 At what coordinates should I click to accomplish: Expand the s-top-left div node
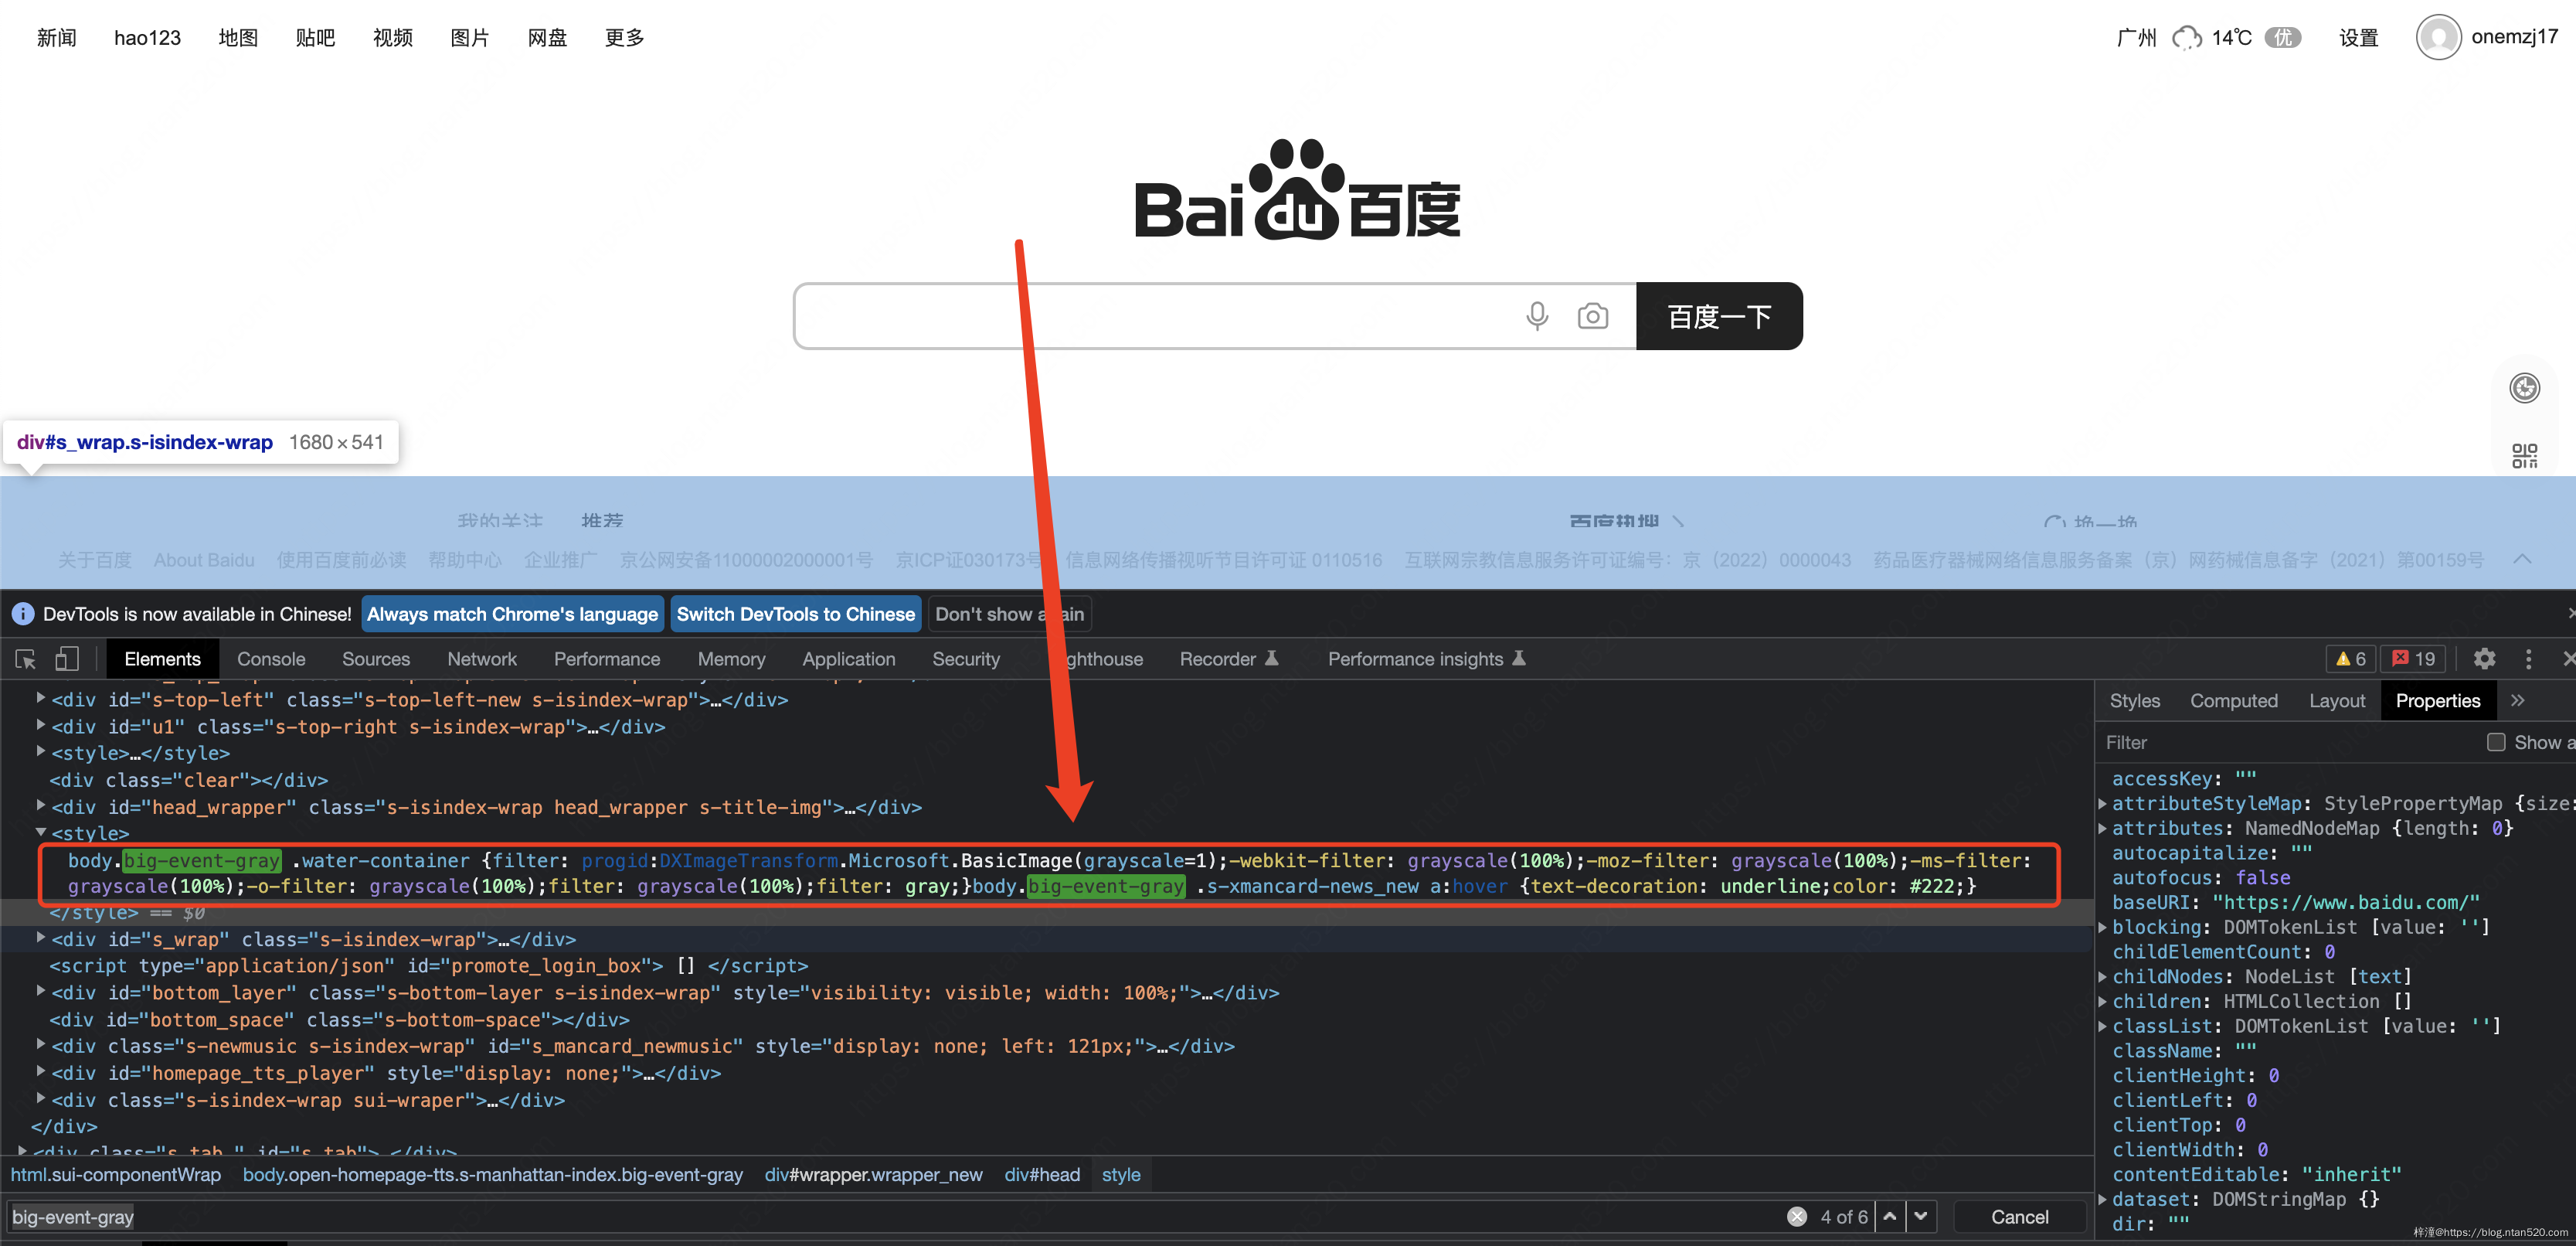tap(41, 698)
